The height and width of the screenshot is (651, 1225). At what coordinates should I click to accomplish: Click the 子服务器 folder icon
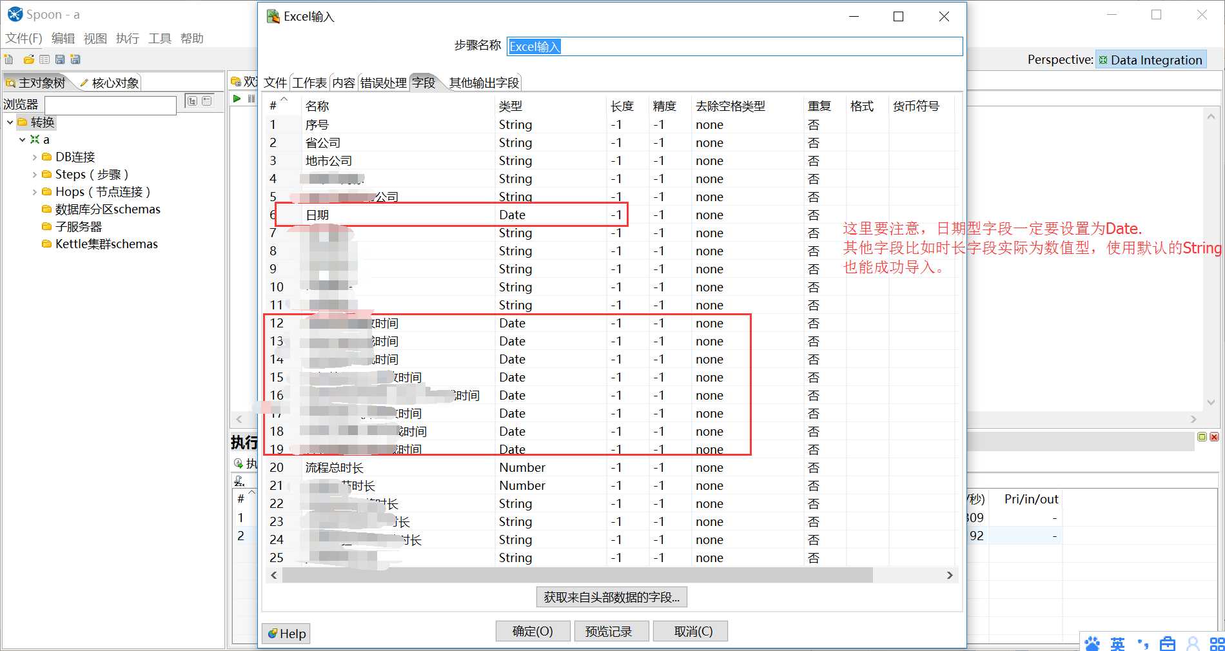46,226
